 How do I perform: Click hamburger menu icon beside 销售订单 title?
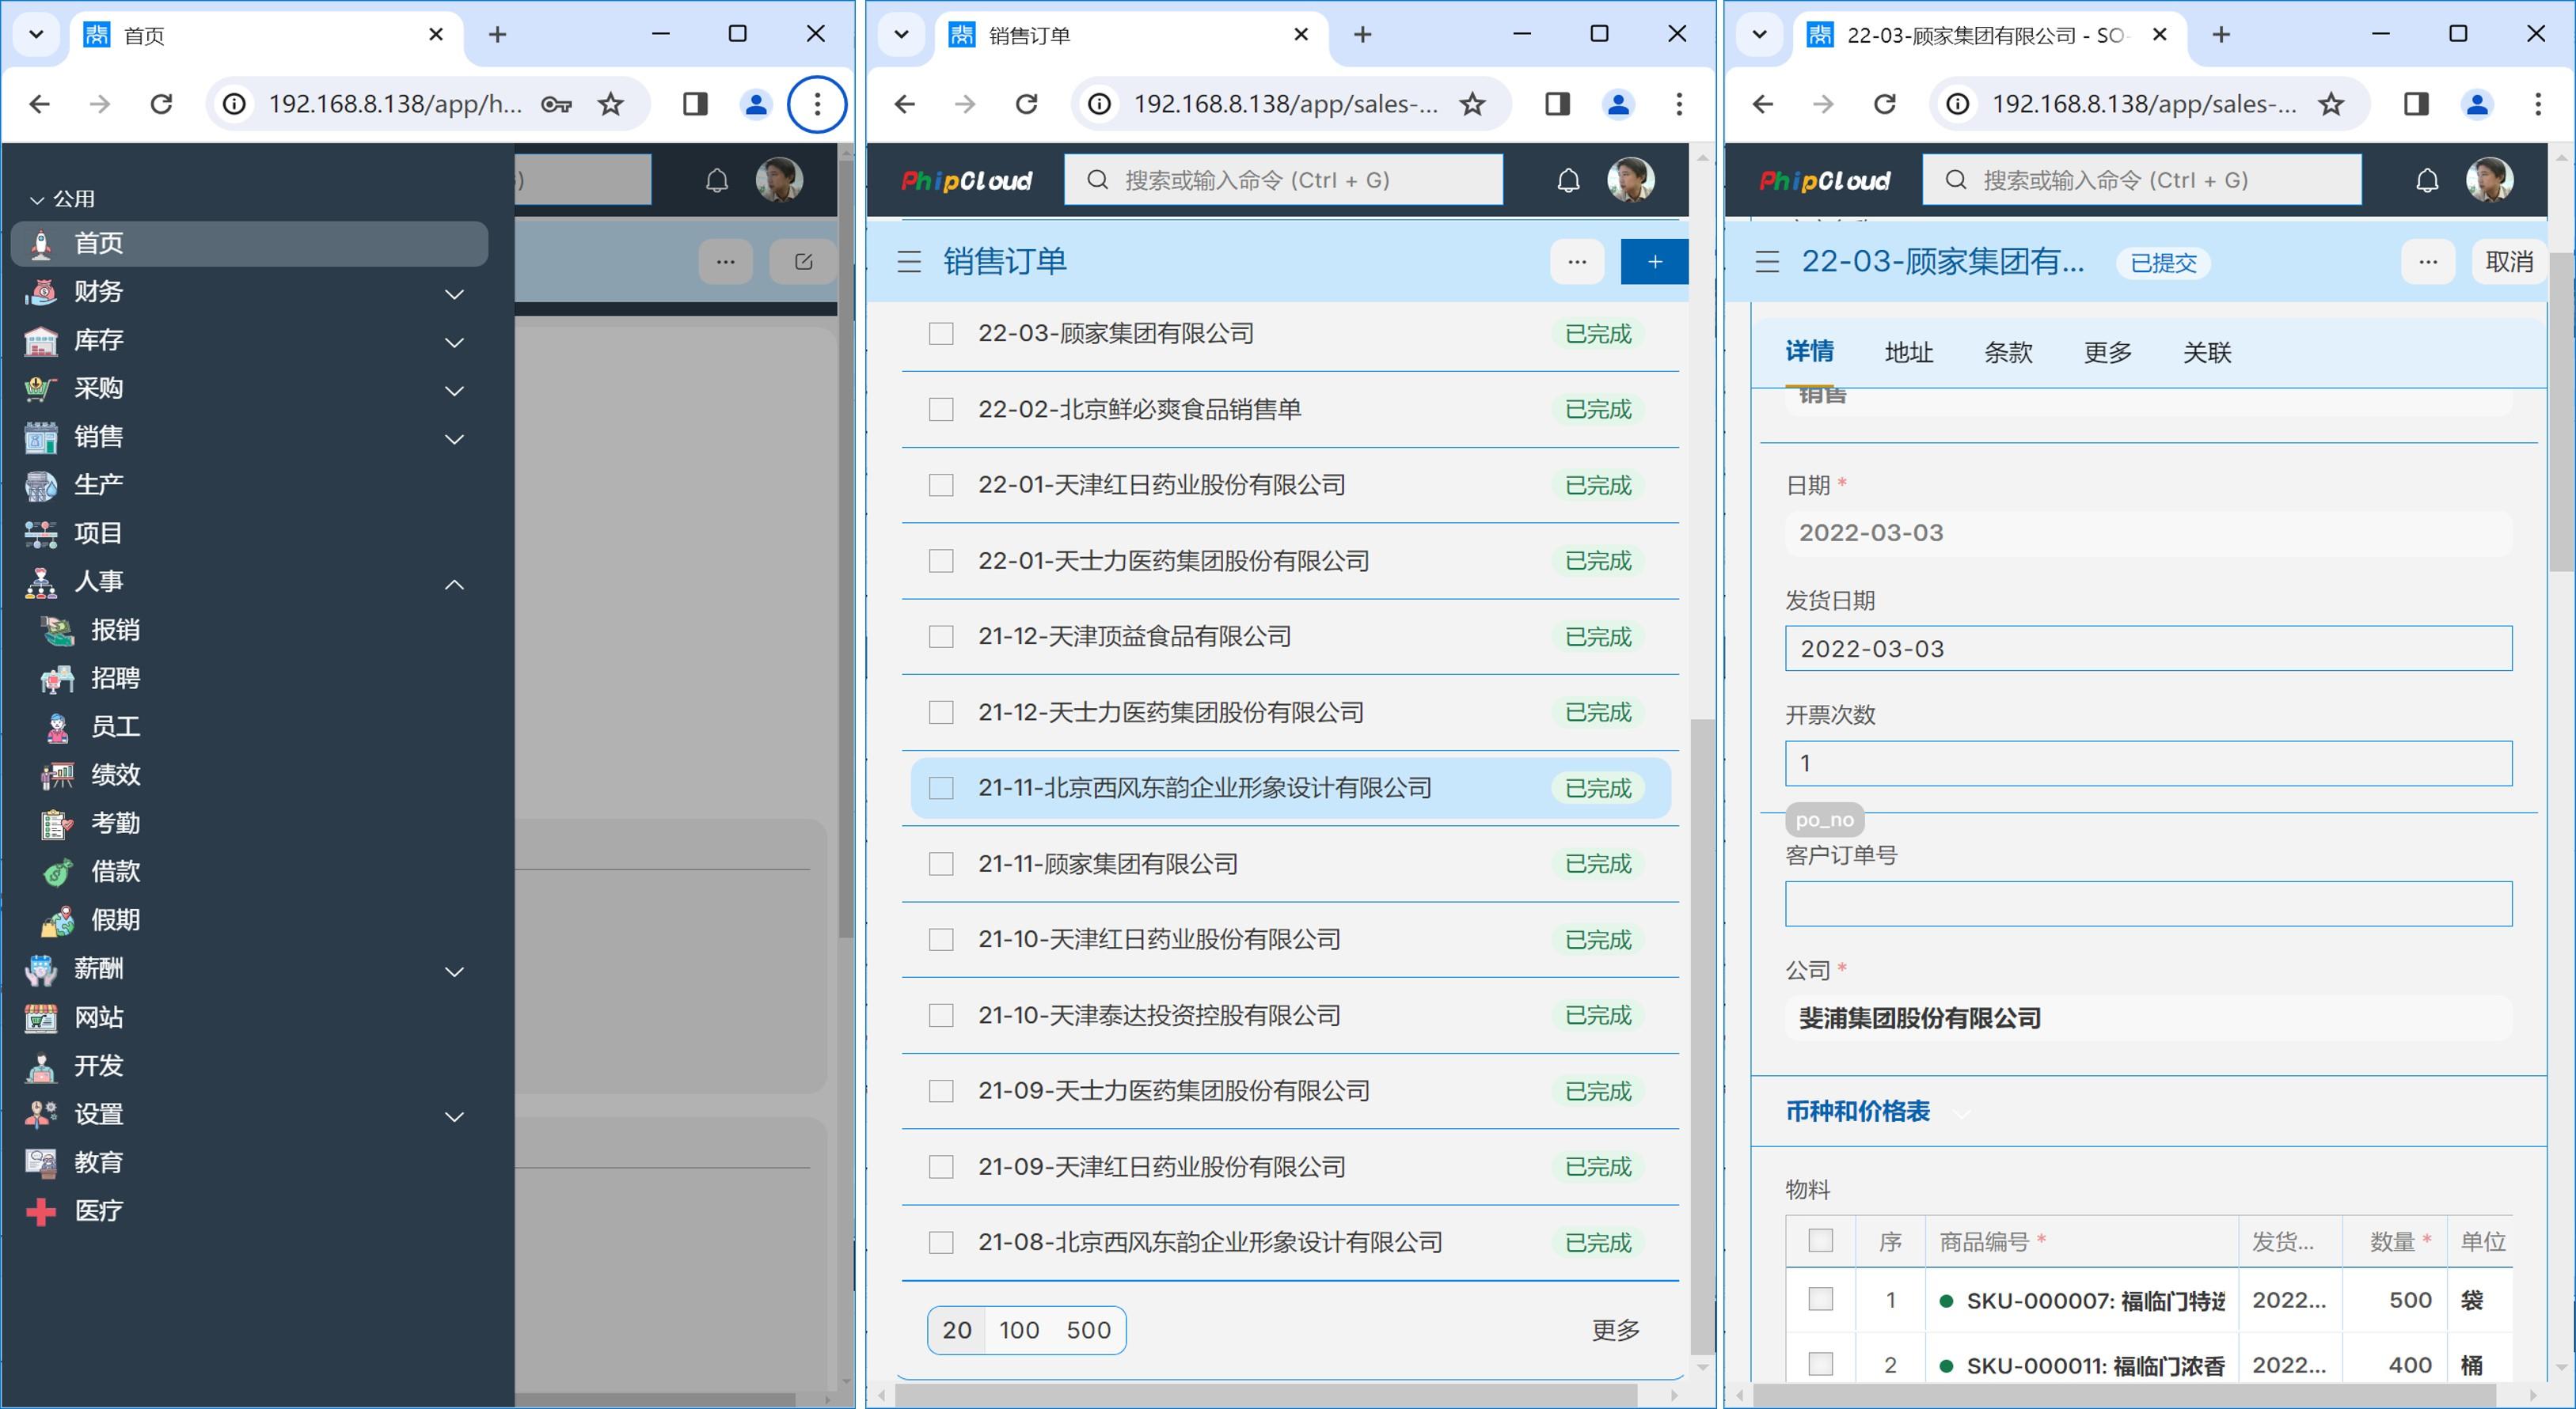(x=909, y=262)
